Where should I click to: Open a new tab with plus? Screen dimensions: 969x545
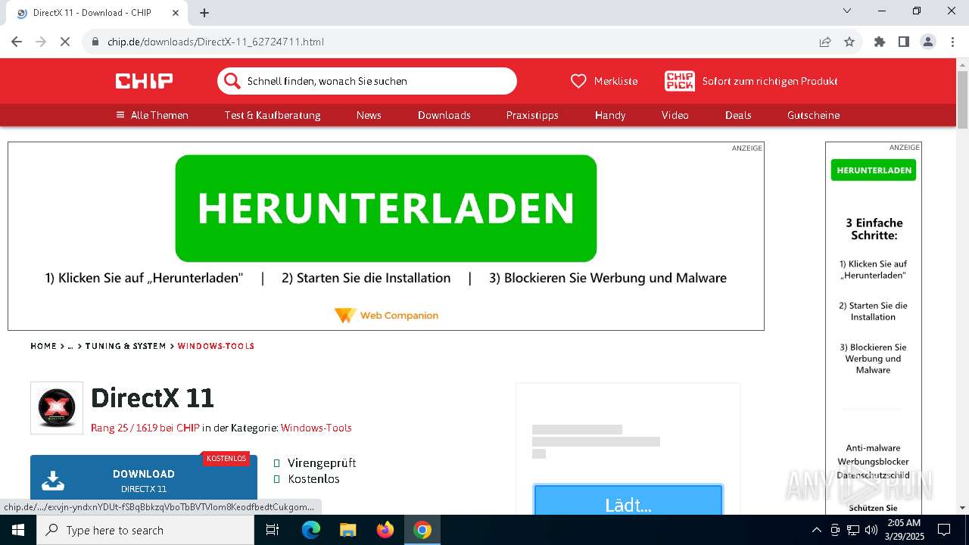[204, 13]
